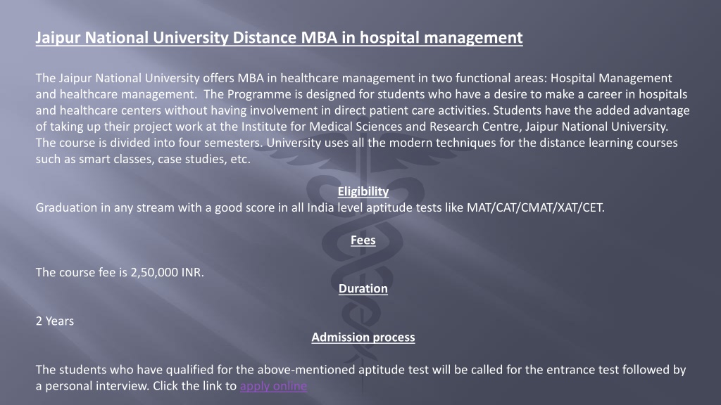The height and width of the screenshot is (405, 721).
Task: Select the Eligibility heading
Action: 363,191
